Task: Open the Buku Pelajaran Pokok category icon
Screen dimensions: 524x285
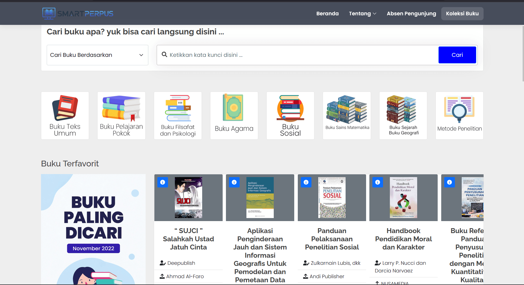Action: (121, 116)
